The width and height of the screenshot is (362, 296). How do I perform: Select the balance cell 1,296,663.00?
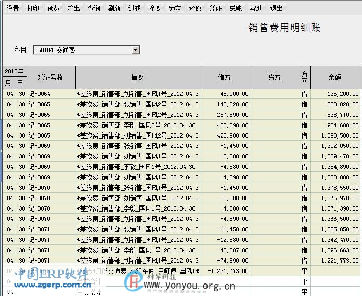coord(335,250)
